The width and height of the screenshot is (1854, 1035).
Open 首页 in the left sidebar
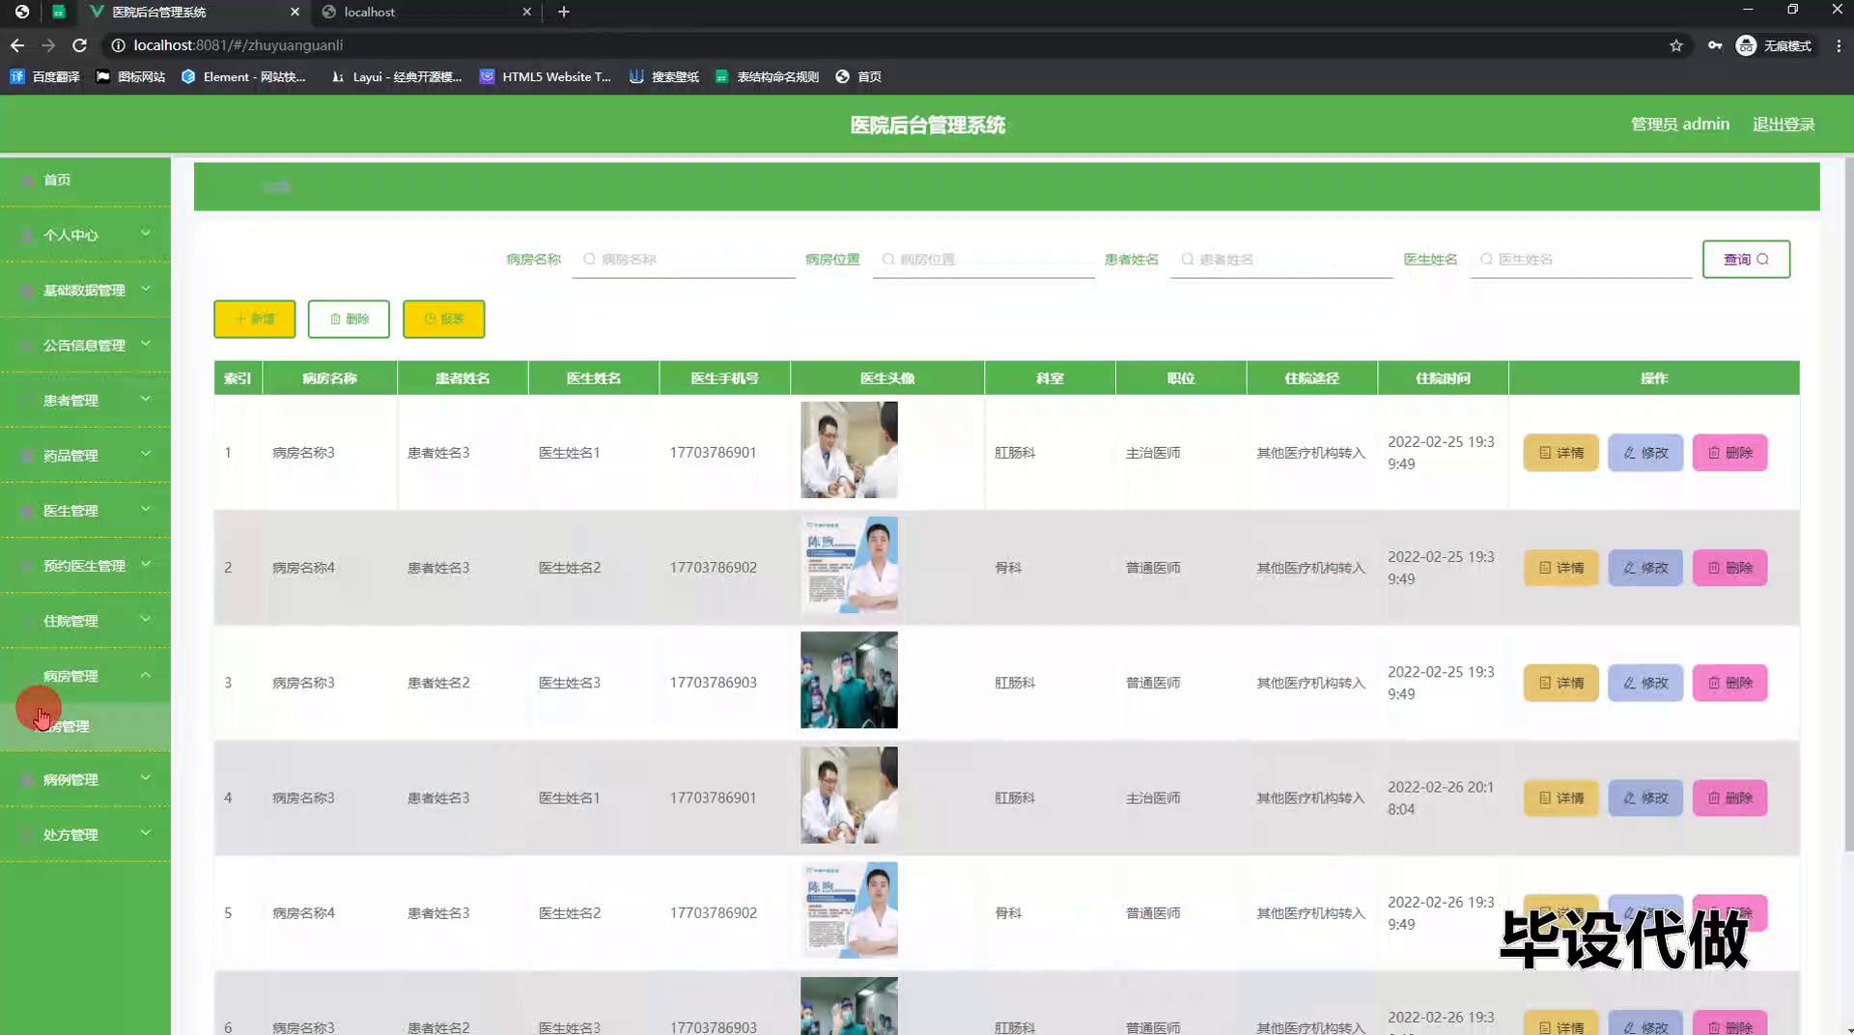point(57,180)
